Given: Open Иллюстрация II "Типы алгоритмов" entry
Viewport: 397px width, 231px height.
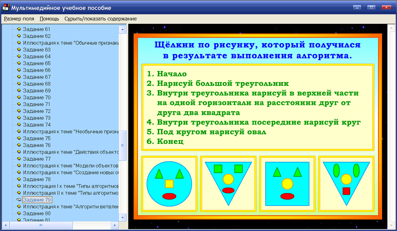Looking at the screenshot, I should click(71, 193).
